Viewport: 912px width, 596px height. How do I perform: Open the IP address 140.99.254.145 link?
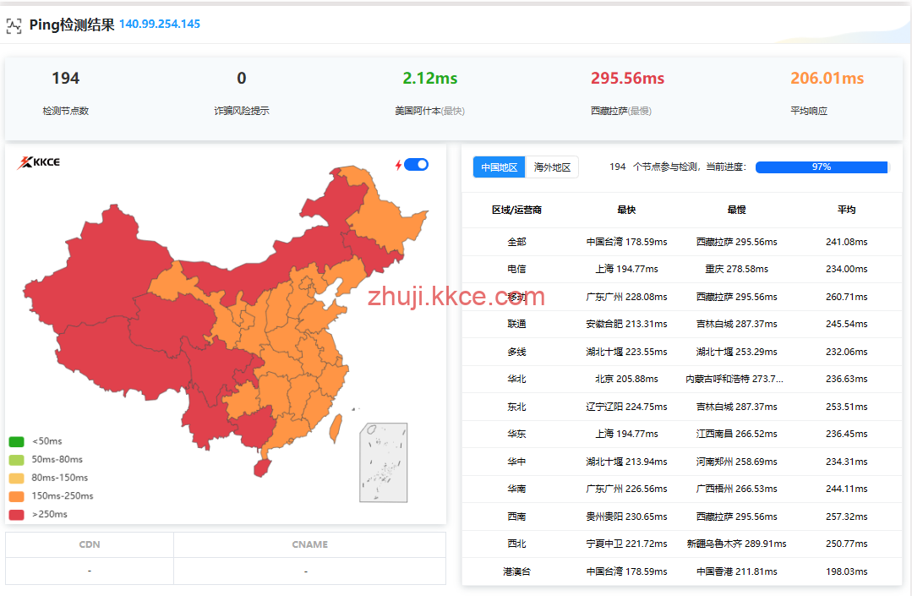160,25
